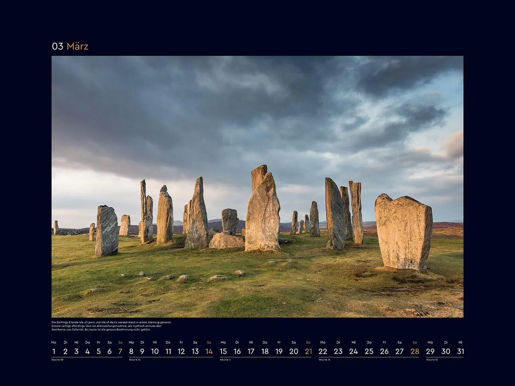The image size is (515, 386).
Task: Click the caption line starting 'Erstere verfügt'
Action: (106, 326)
